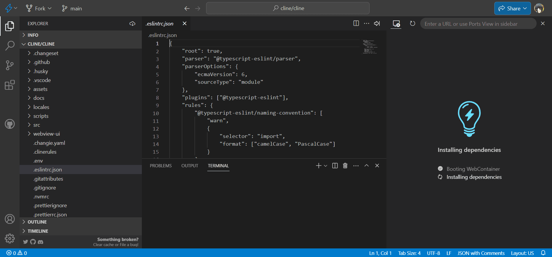This screenshot has height=257, width=552.
Task: Click the UTF-8 encoding indicator
Action: point(434,253)
